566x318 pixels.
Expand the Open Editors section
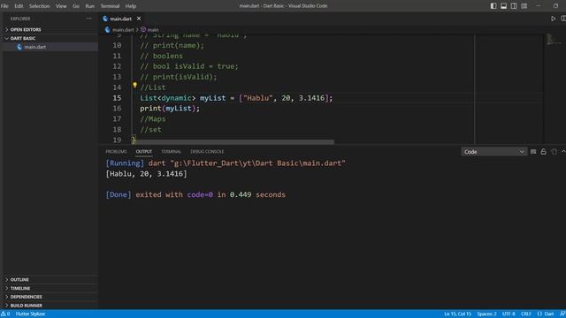point(50,29)
